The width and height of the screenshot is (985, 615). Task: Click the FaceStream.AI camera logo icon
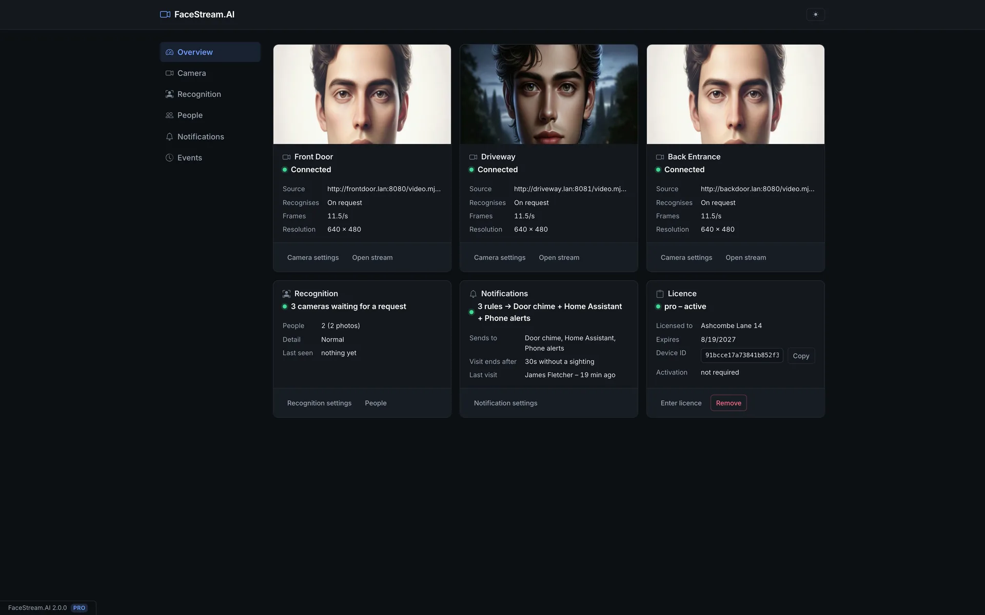pyautogui.click(x=165, y=14)
